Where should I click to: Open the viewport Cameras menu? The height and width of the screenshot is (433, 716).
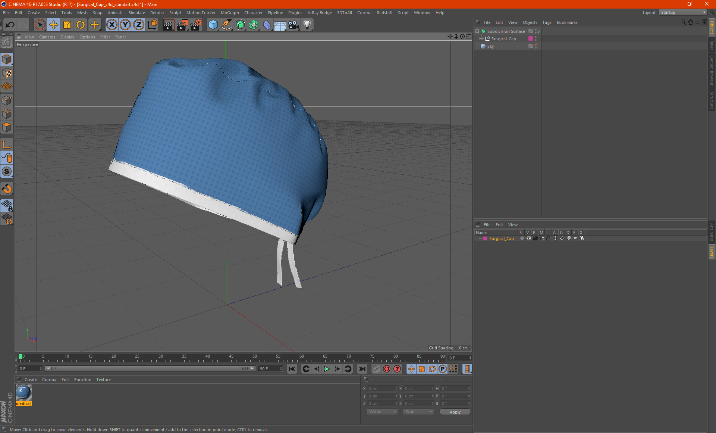point(47,37)
